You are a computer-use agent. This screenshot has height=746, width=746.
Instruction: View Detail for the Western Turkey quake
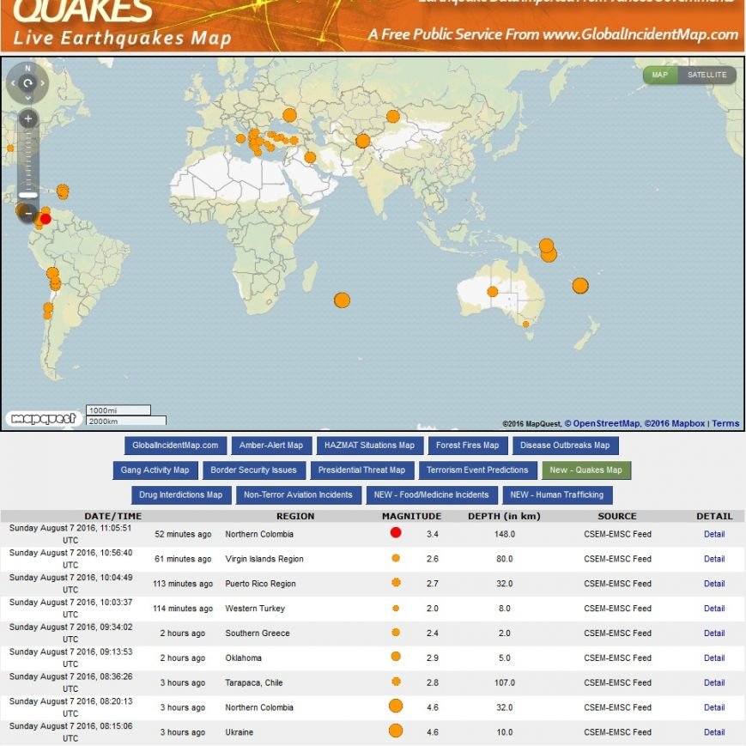click(714, 609)
